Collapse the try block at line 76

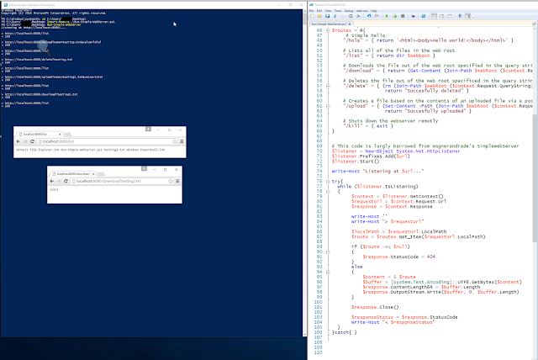pos(328,181)
